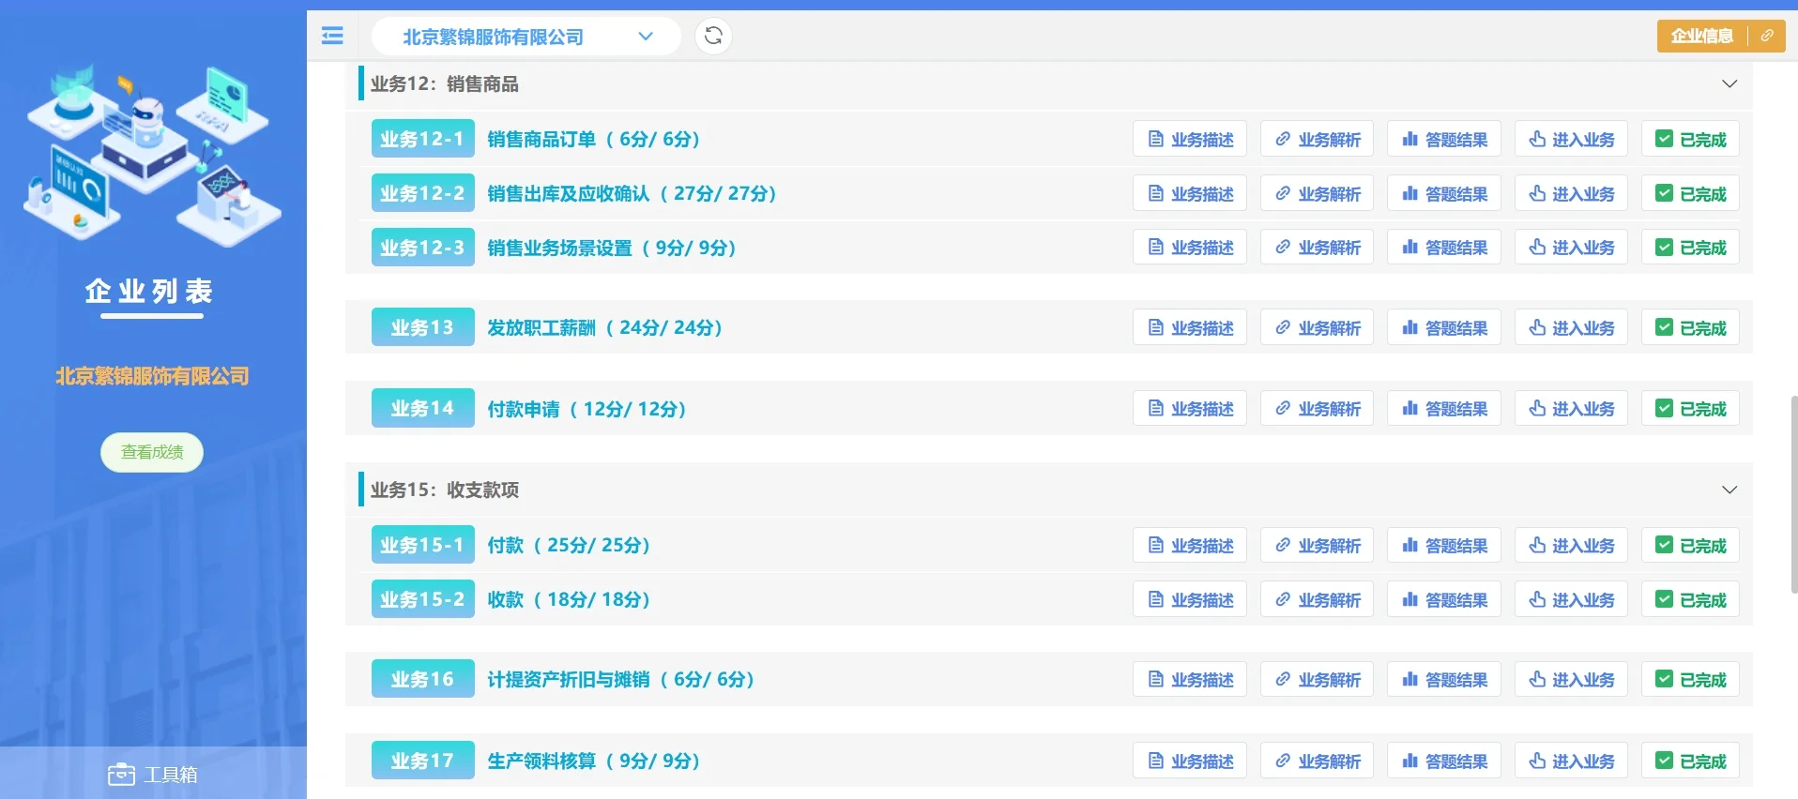Screen dimensions: 1798x799
Task: Open 业务解析 for 业务16
Action: click(1317, 679)
